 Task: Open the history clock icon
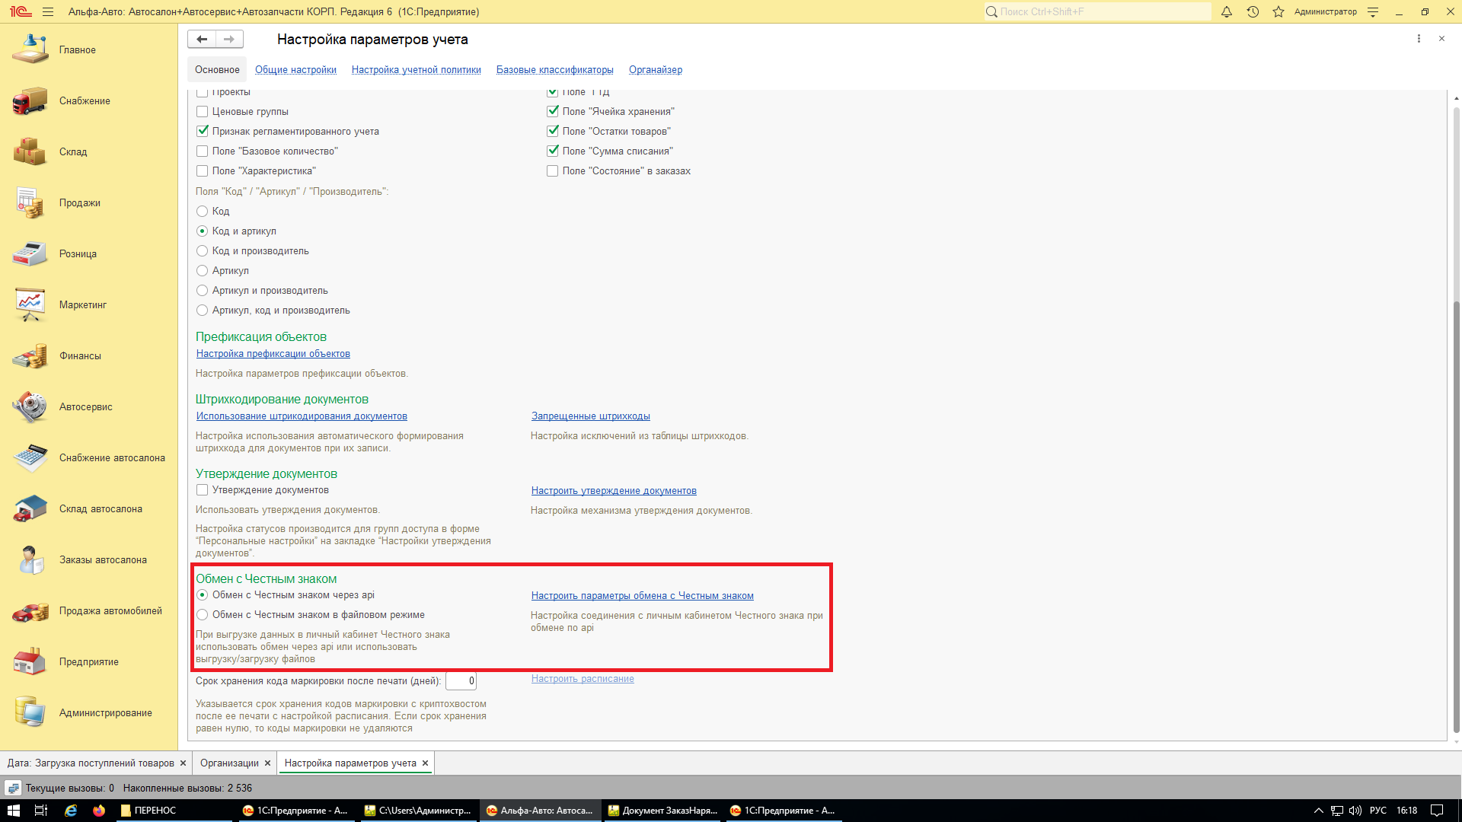[1253, 11]
